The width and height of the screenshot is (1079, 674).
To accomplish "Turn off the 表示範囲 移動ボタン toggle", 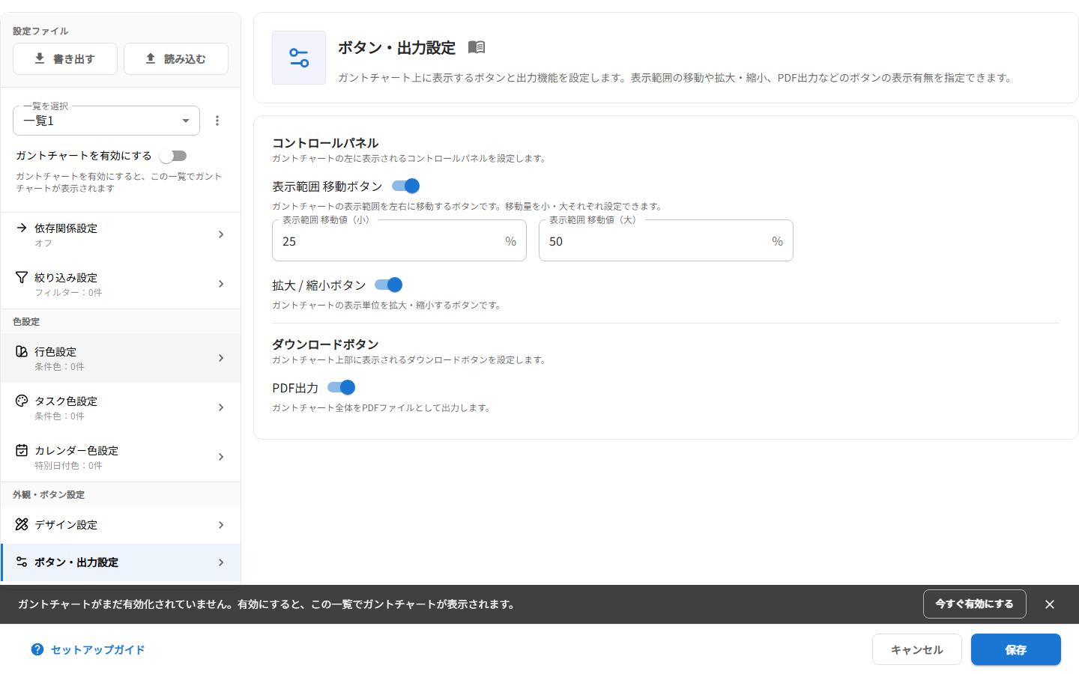I will [x=406, y=186].
